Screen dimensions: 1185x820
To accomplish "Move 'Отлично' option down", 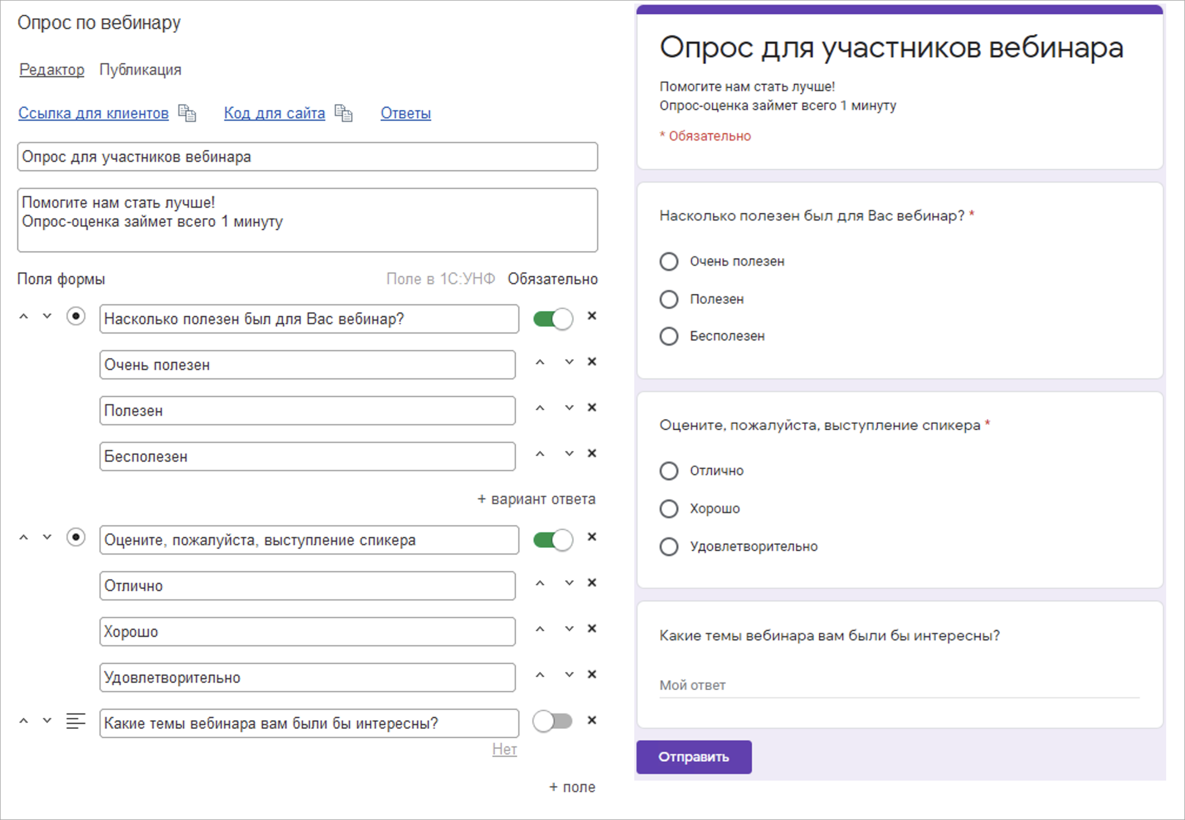I will 569,584.
